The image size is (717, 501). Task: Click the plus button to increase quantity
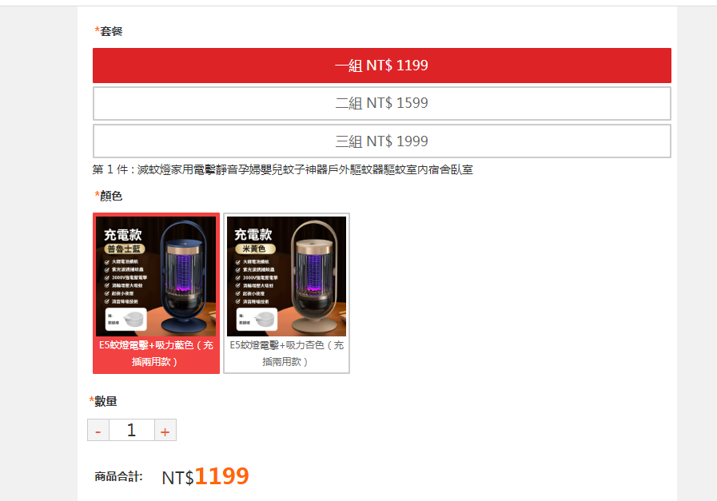coord(165,430)
